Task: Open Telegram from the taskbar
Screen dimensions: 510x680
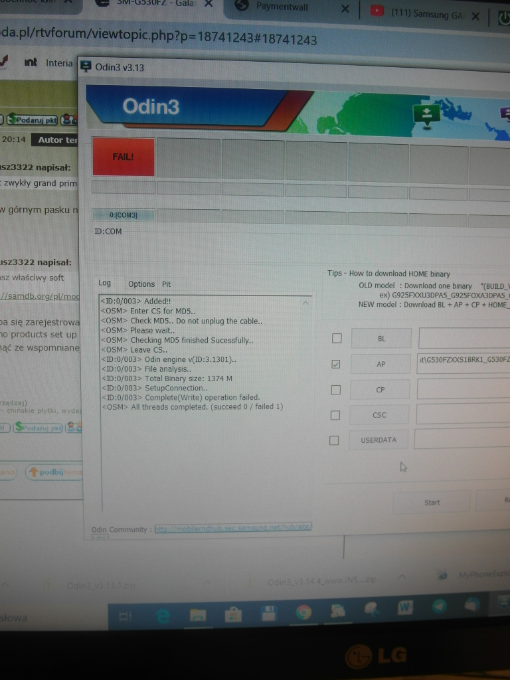Action: (439, 606)
